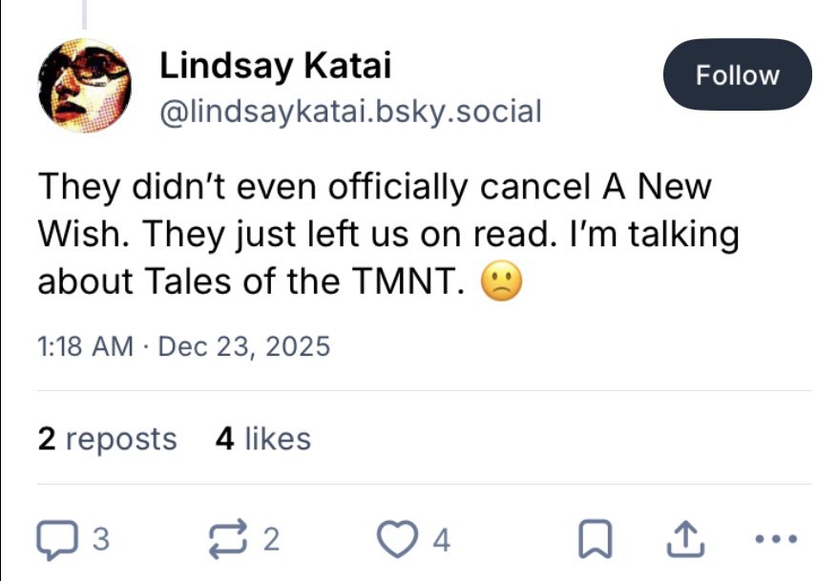Click the 1:18 AM post time
This screenshot has height=581, width=837.
(85, 345)
